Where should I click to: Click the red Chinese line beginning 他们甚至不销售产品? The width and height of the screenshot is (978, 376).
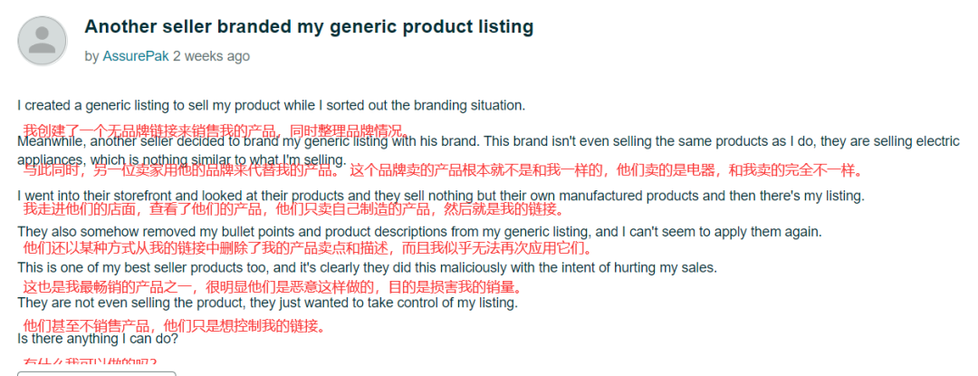pos(175,325)
